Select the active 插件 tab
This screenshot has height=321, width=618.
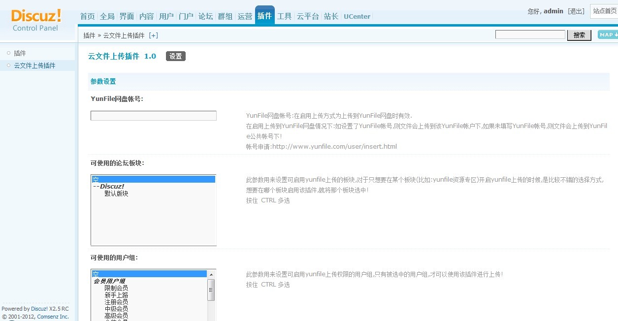(x=264, y=15)
